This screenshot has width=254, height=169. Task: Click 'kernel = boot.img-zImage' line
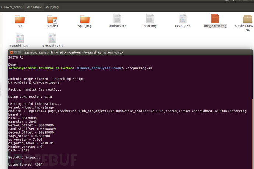(x=31, y=108)
